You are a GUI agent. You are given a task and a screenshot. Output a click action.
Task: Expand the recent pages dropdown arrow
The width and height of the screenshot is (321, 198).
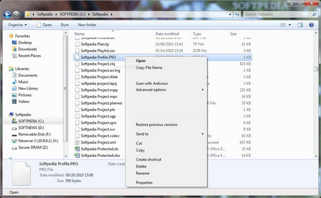coord(22,14)
